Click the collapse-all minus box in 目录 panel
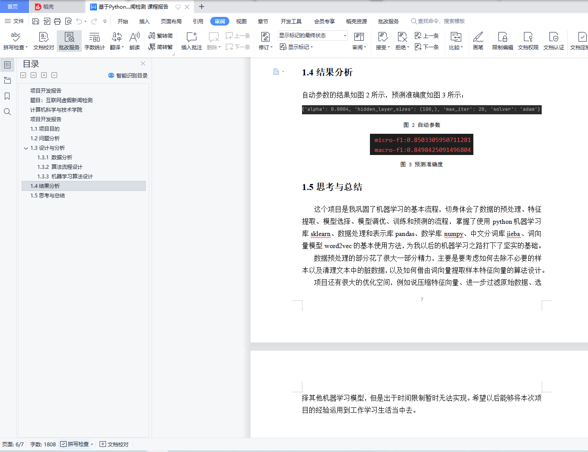The width and height of the screenshot is (588, 452). click(x=55, y=75)
